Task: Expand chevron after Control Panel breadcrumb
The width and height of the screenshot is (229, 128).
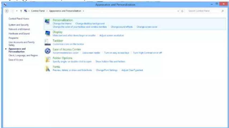Action: pyautogui.click(x=47, y=11)
